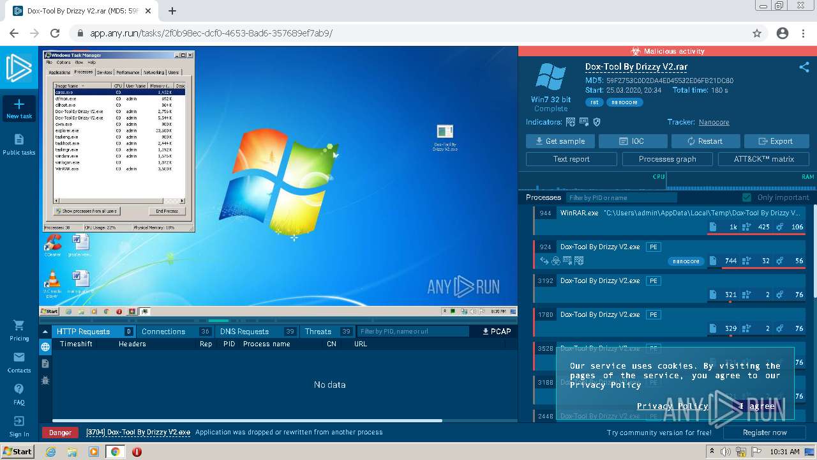
Task: Open the Privacy Policy link
Action: [x=672, y=406]
